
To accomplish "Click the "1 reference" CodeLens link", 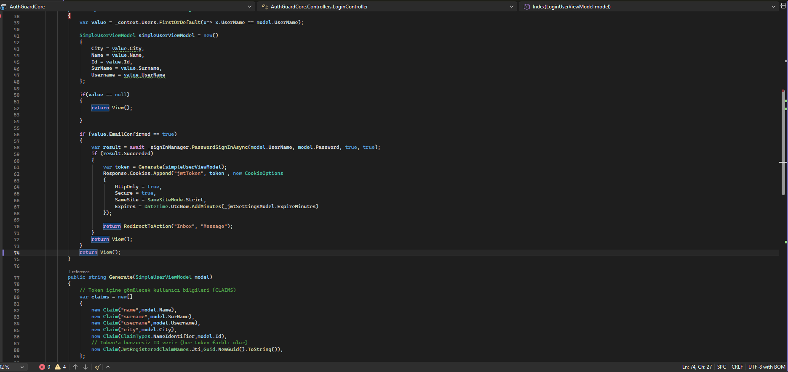I will [79, 272].
